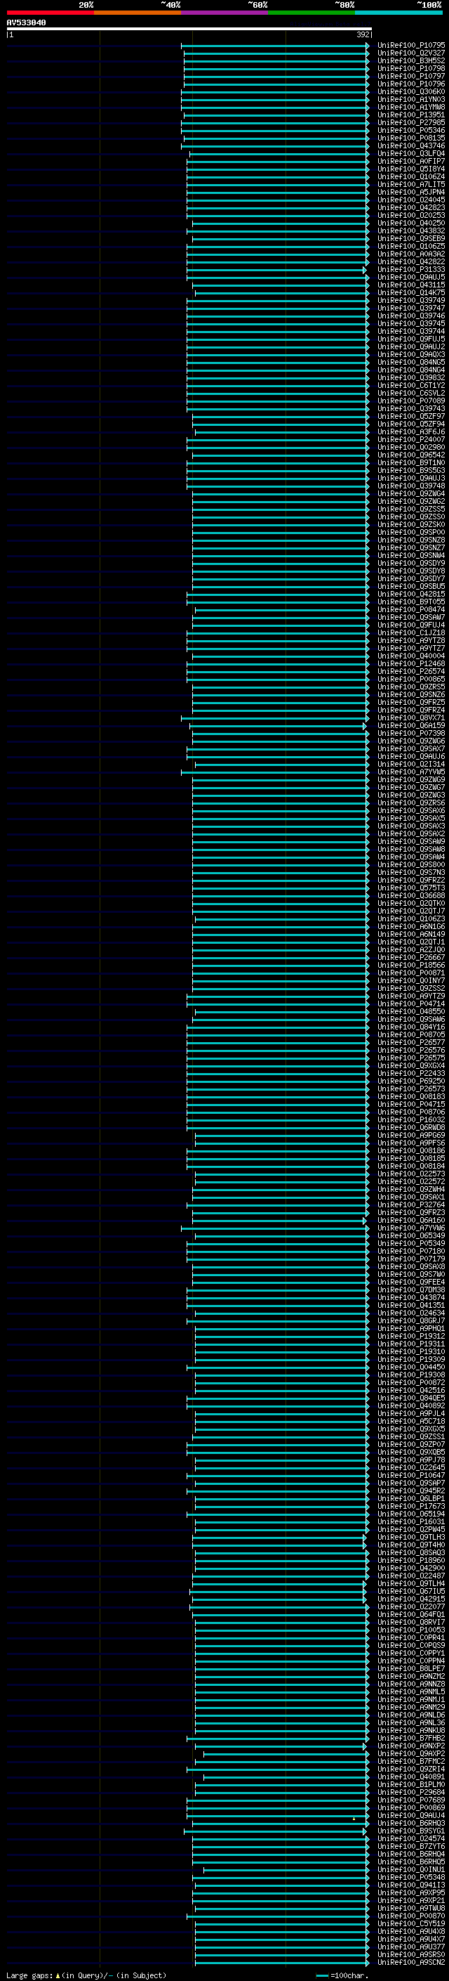Viewport: 449px width, 1981px height.
Task: Click hit label UniRef100_P08135
Action: (x=411, y=138)
